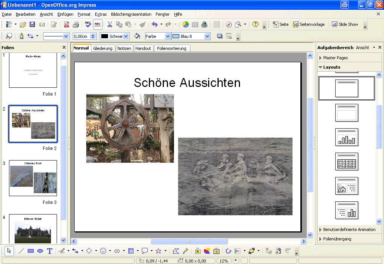
Task: Toggle the display grid icon
Action: coord(216,24)
